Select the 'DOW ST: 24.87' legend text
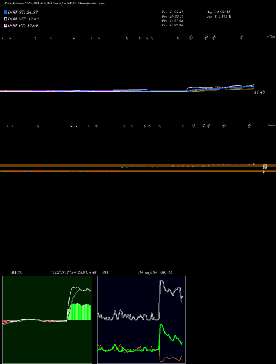Viewport: 276px width, 364px height. [x=23, y=12]
